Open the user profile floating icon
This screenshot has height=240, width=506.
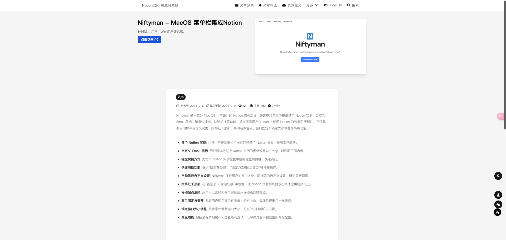point(498,195)
